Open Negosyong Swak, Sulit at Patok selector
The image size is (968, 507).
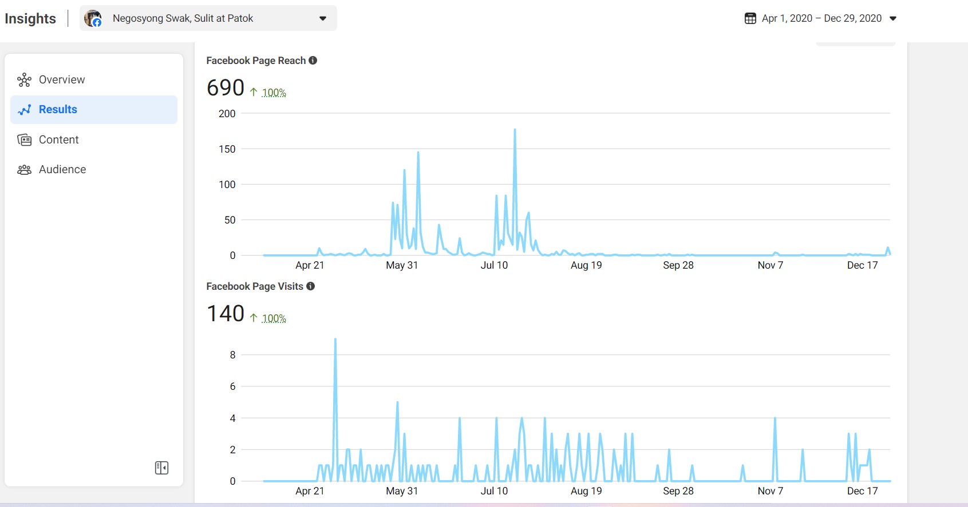pyautogui.click(x=208, y=18)
